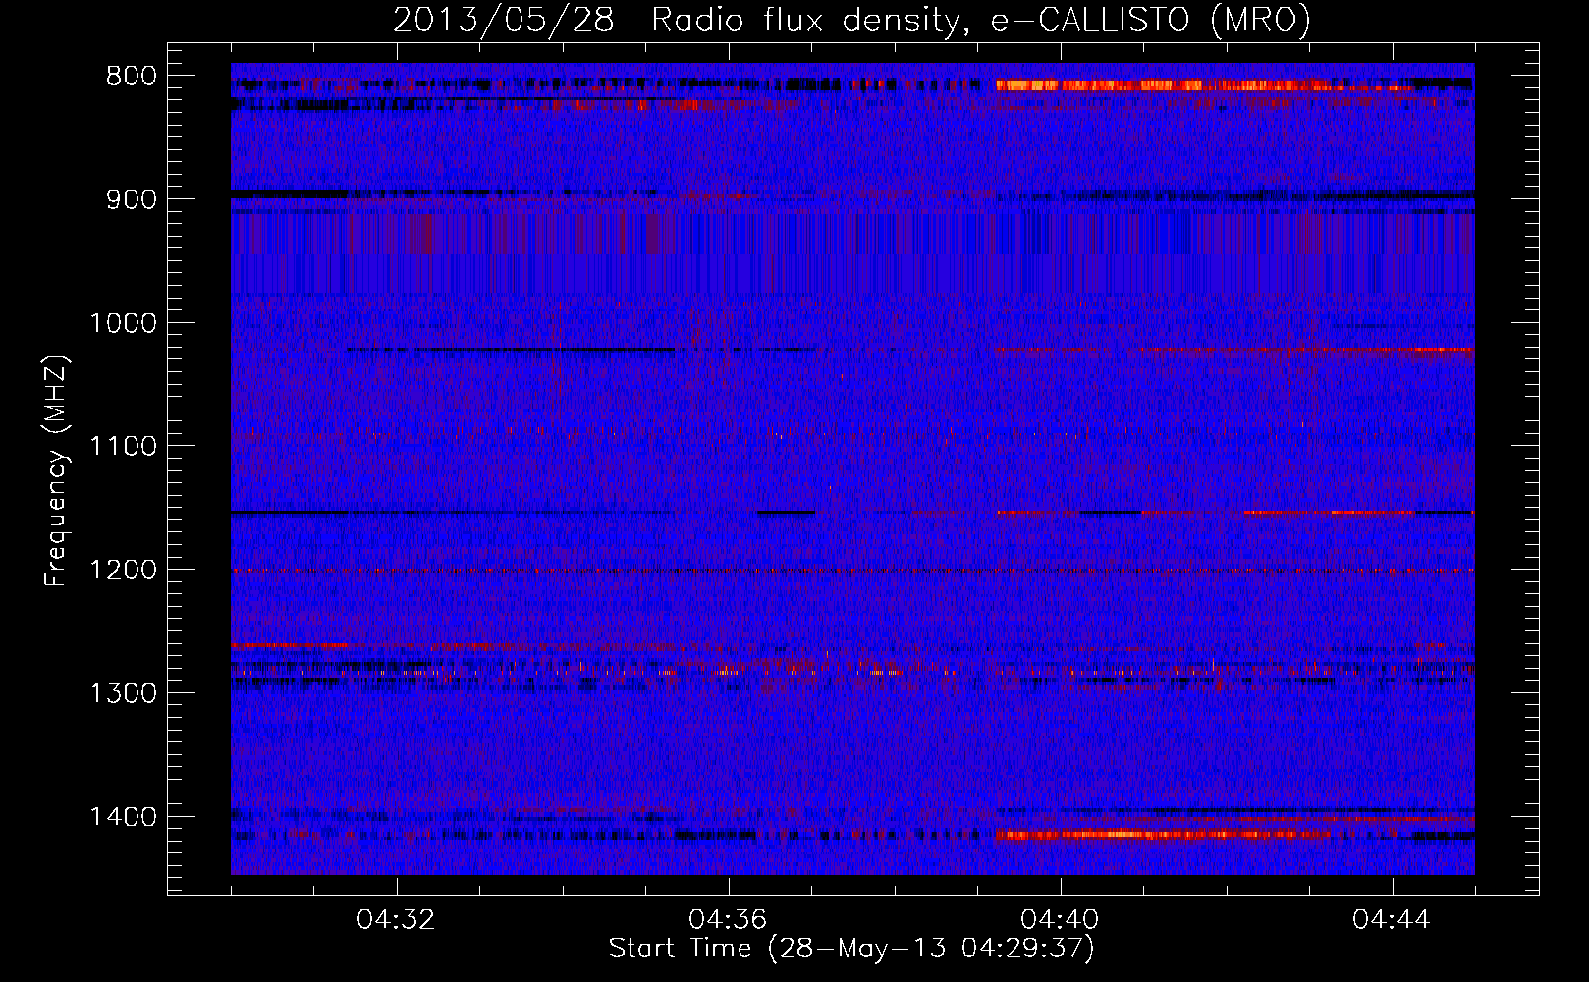Click the "Frequency (MHZ)" axis label
The height and width of the screenshot is (982, 1589).
[56, 471]
